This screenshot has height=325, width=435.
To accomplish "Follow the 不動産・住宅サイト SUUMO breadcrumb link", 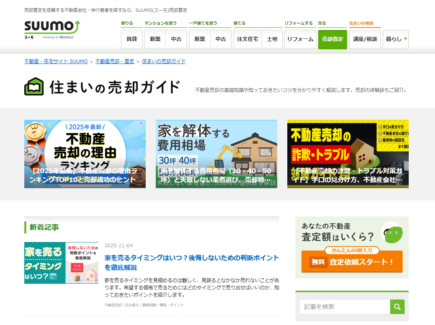I will [56, 62].
